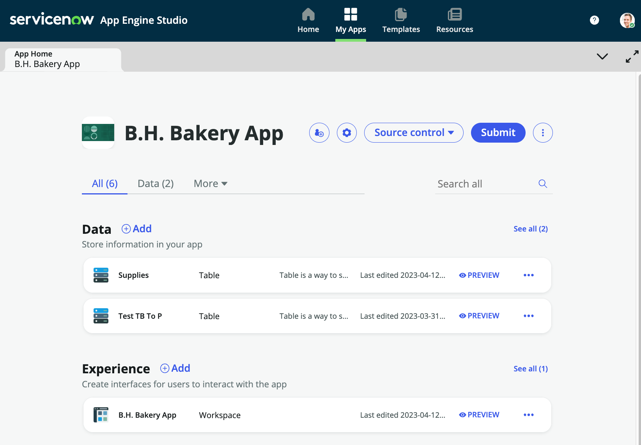Open See all (2) data link

pos(531,229)
